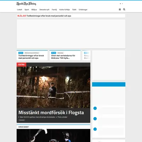This screenshot has width=142, height=142.
Task: Open the Blåljus section
Action: [x=34, y=10]
